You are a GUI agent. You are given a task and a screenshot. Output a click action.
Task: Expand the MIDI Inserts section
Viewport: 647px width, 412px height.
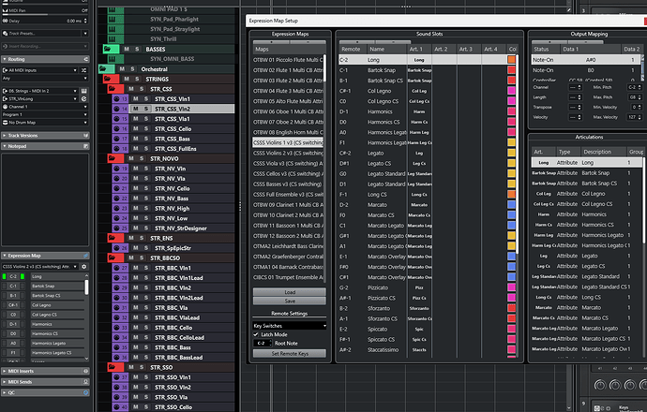pyautogui.click(x=4, y=371)
